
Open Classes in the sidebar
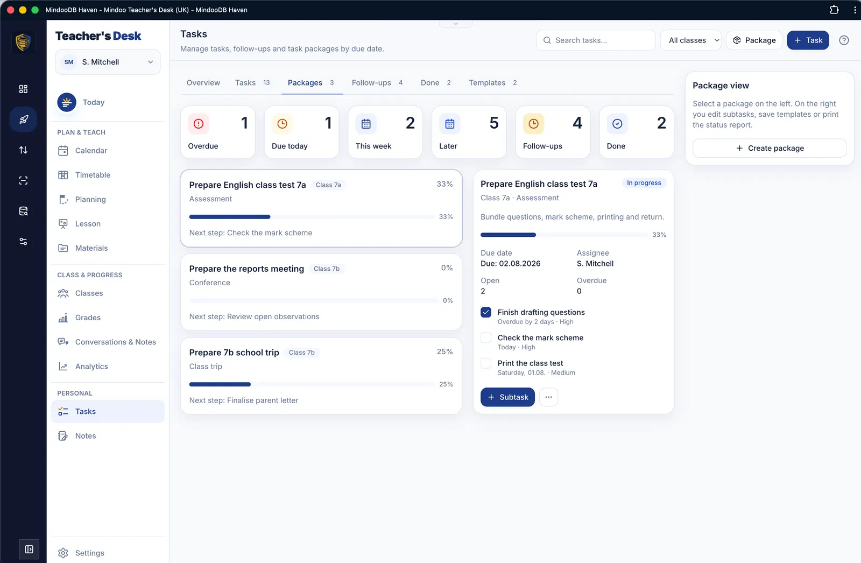pyautogui.click(x=108, y=293)
